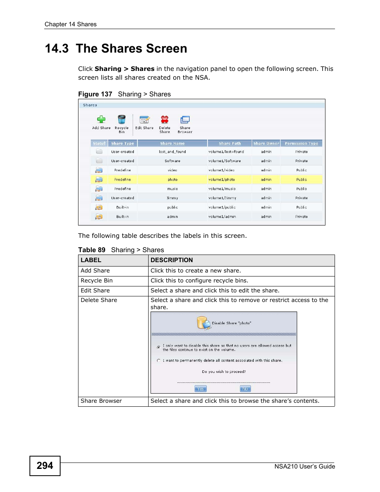Viewport: 380px width, 492px height.
Task: Click the share icon next to video
Action: [x=99, y=170]
